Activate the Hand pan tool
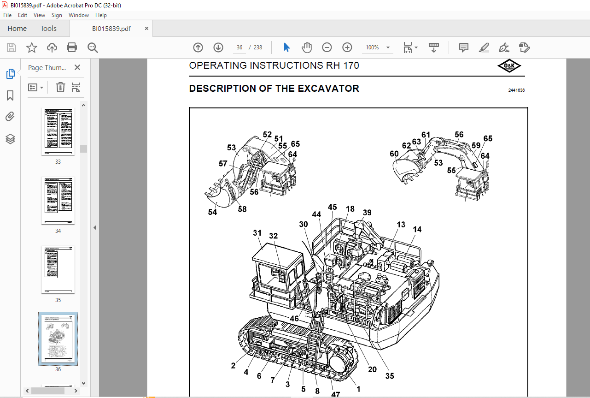The image size is (590, 398). coord(307,48)
